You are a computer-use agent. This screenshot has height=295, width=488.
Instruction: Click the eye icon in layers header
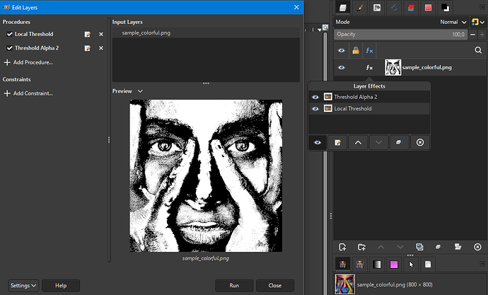(x=342, y=50)
